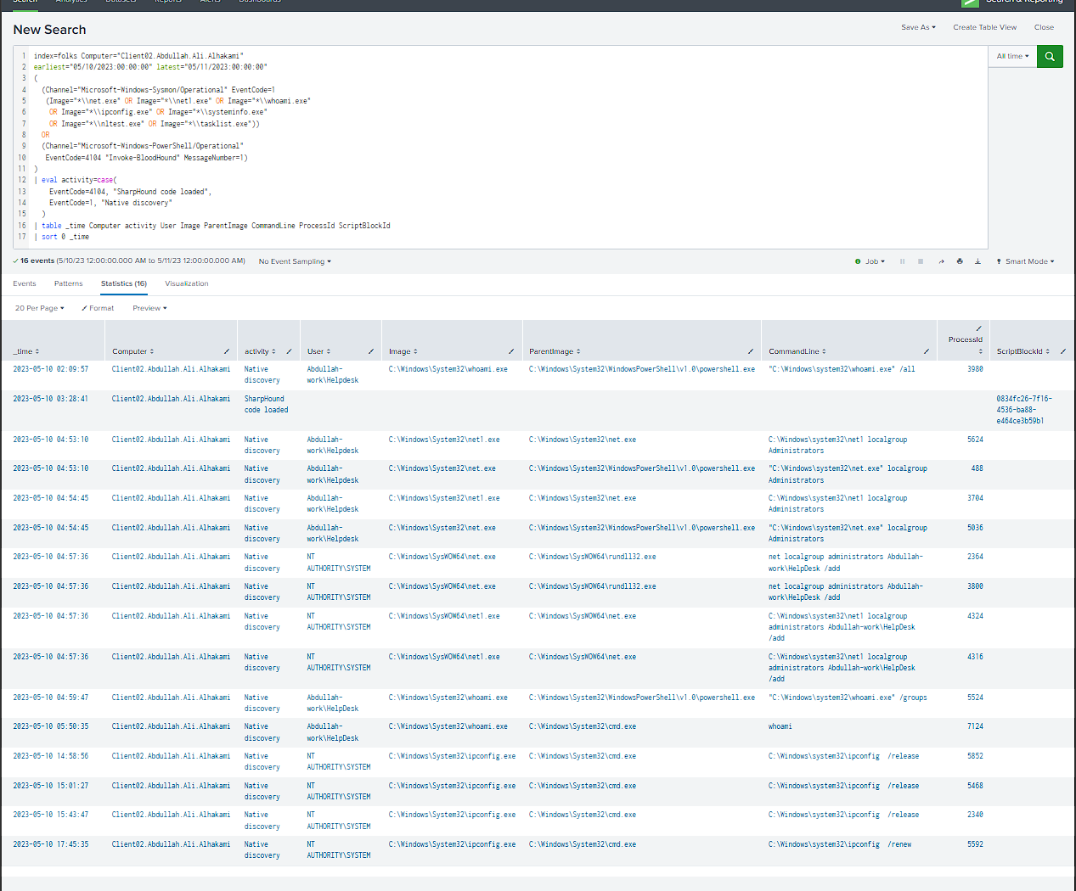Sort table by User column header

(x=319, y=351)
